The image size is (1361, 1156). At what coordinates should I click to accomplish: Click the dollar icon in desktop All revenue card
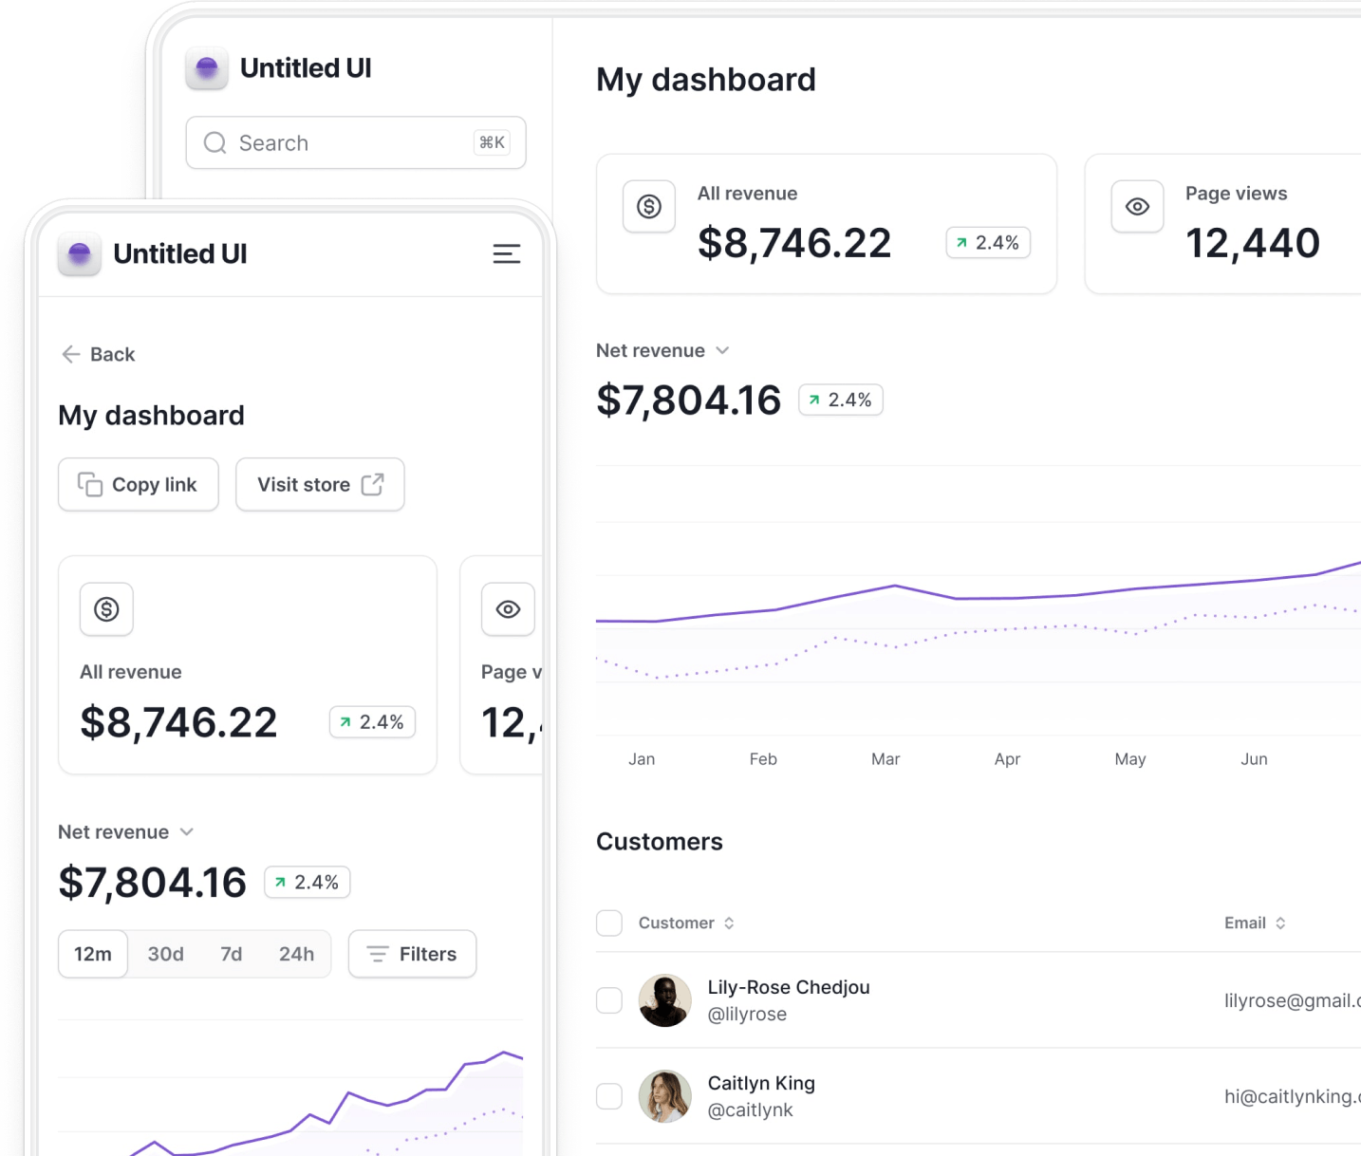(649, 206)
